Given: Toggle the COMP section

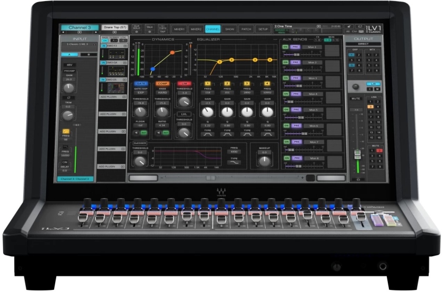Looking at the screenshot, I should tap(163, 84).
